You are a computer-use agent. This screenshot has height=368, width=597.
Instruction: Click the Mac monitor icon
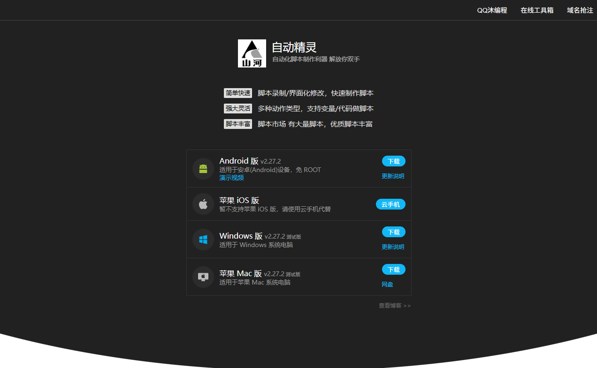click(203, 277)
